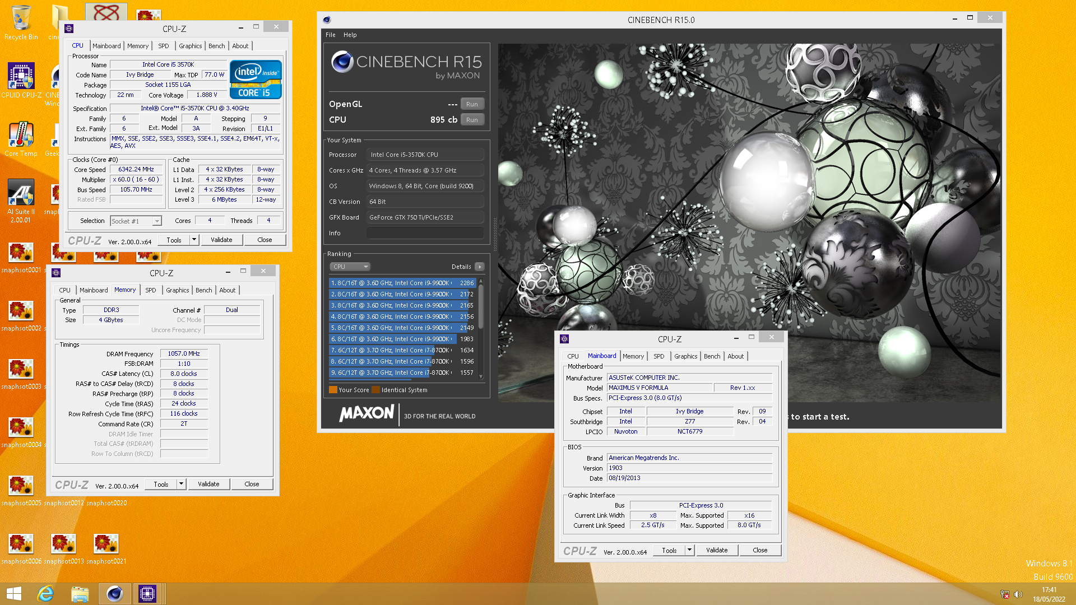Image resolution: width=1076 pixels, height=605 pixels.
Task: Open Internet Explorer from taskbar
Action: pos(45,594)
